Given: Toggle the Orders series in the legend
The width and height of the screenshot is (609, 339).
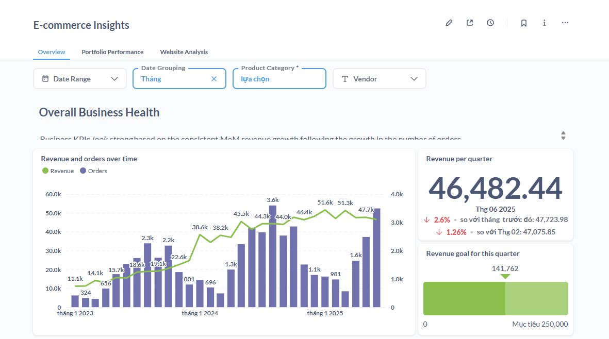Looking at the screenshot, I should tap(93, 171).
